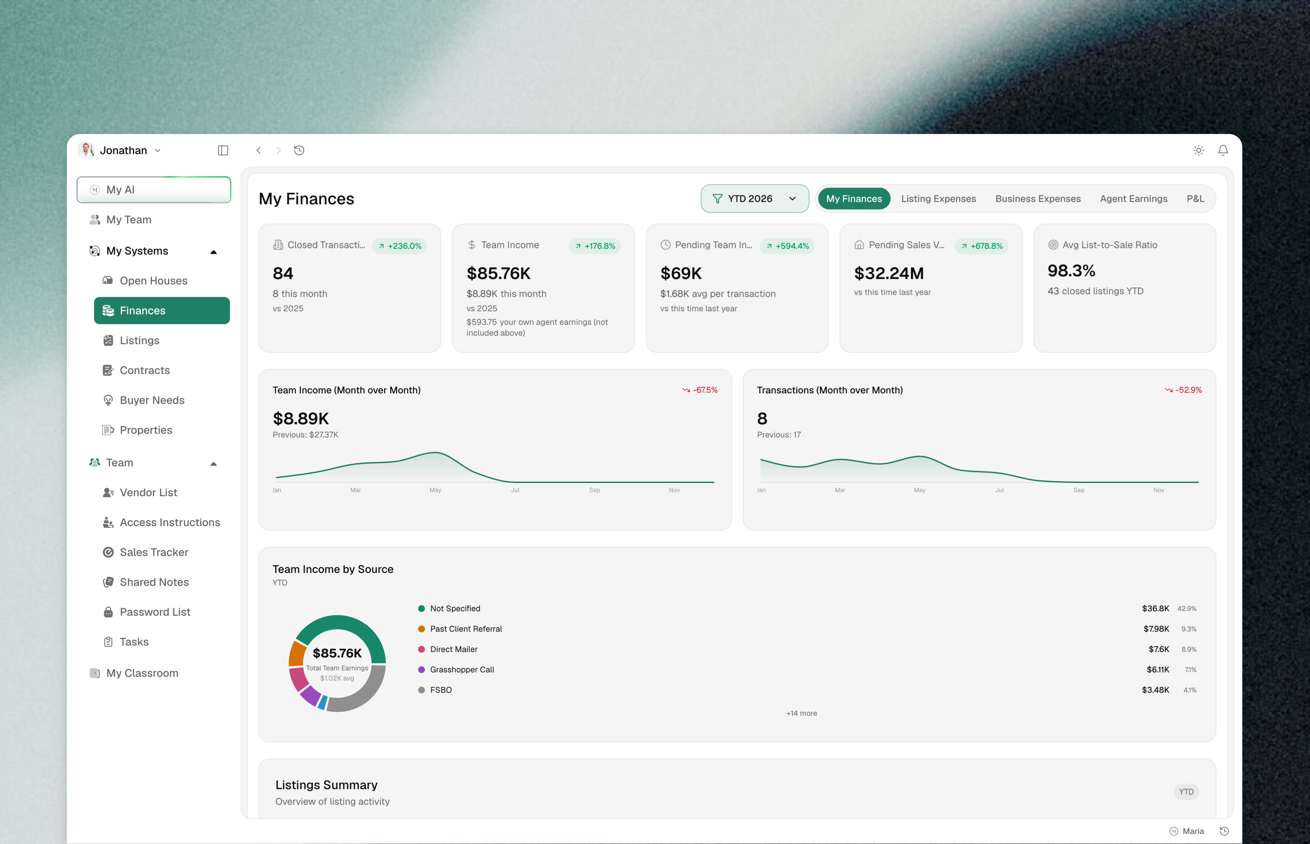This screenshot has width=1310, height=844.
Task: Collapse the My Systems section
Action: (214, 252)
